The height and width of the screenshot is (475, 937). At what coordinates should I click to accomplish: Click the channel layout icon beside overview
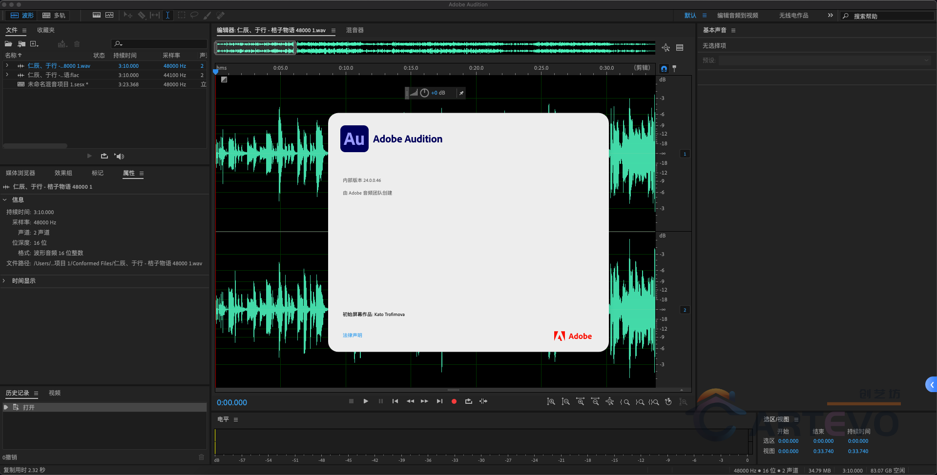click(680, 47)
